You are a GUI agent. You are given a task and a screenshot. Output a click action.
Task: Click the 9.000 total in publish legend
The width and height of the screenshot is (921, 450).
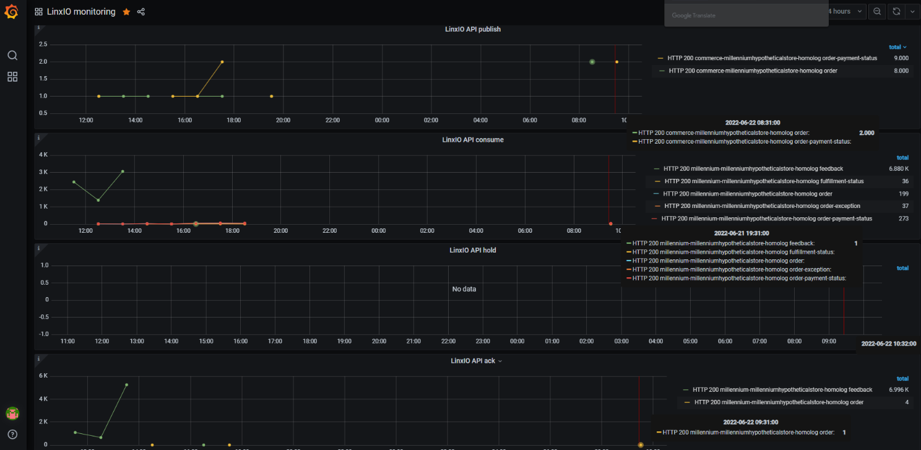[901, 58]
